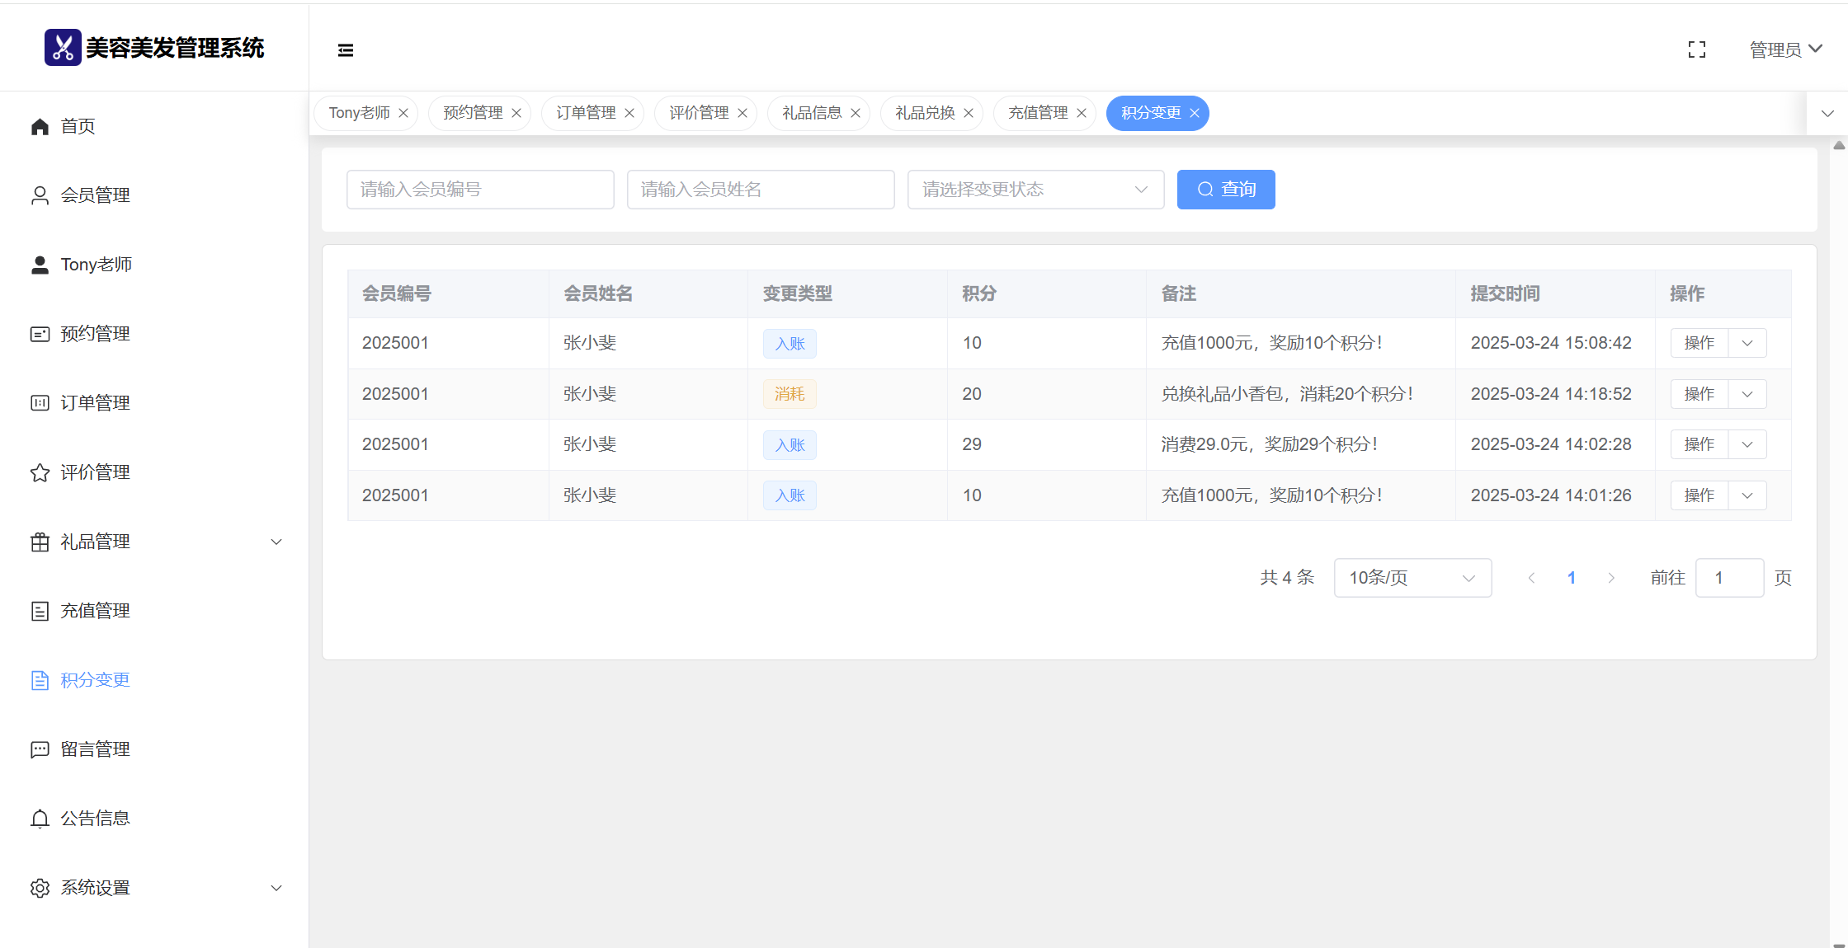The image size is (1848, 948).
Task: Close the active 积分变更 tab
Action: [1195, 113]
